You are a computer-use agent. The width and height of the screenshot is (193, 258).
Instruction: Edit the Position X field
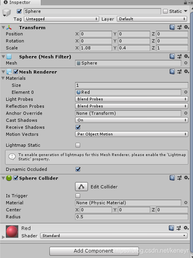pos(96,34)
